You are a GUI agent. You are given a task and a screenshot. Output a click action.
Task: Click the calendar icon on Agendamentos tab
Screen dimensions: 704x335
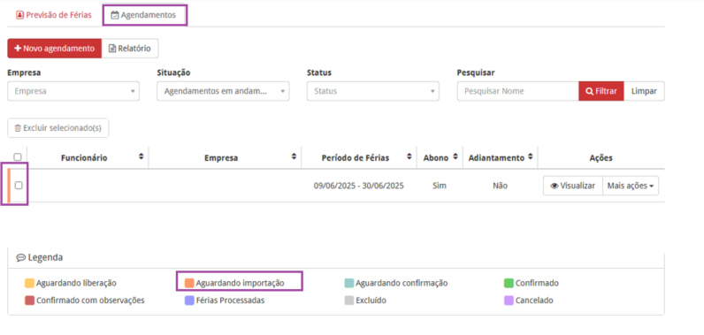coord(115,15)
